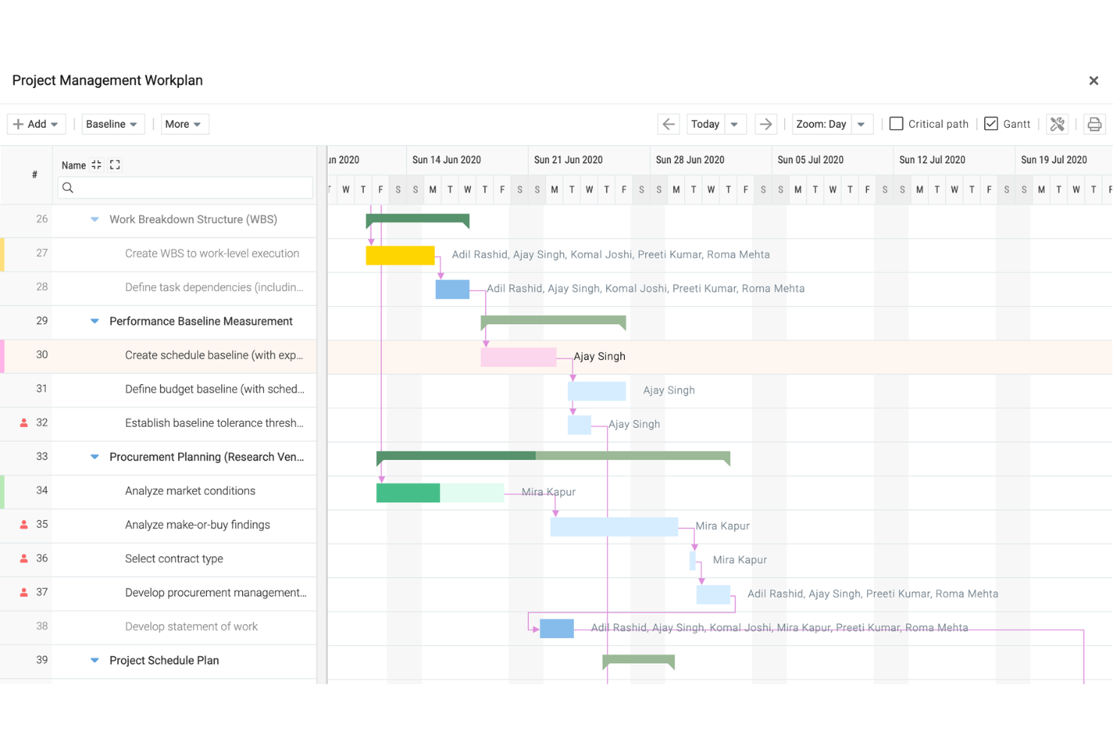Click the Today button

705,123
